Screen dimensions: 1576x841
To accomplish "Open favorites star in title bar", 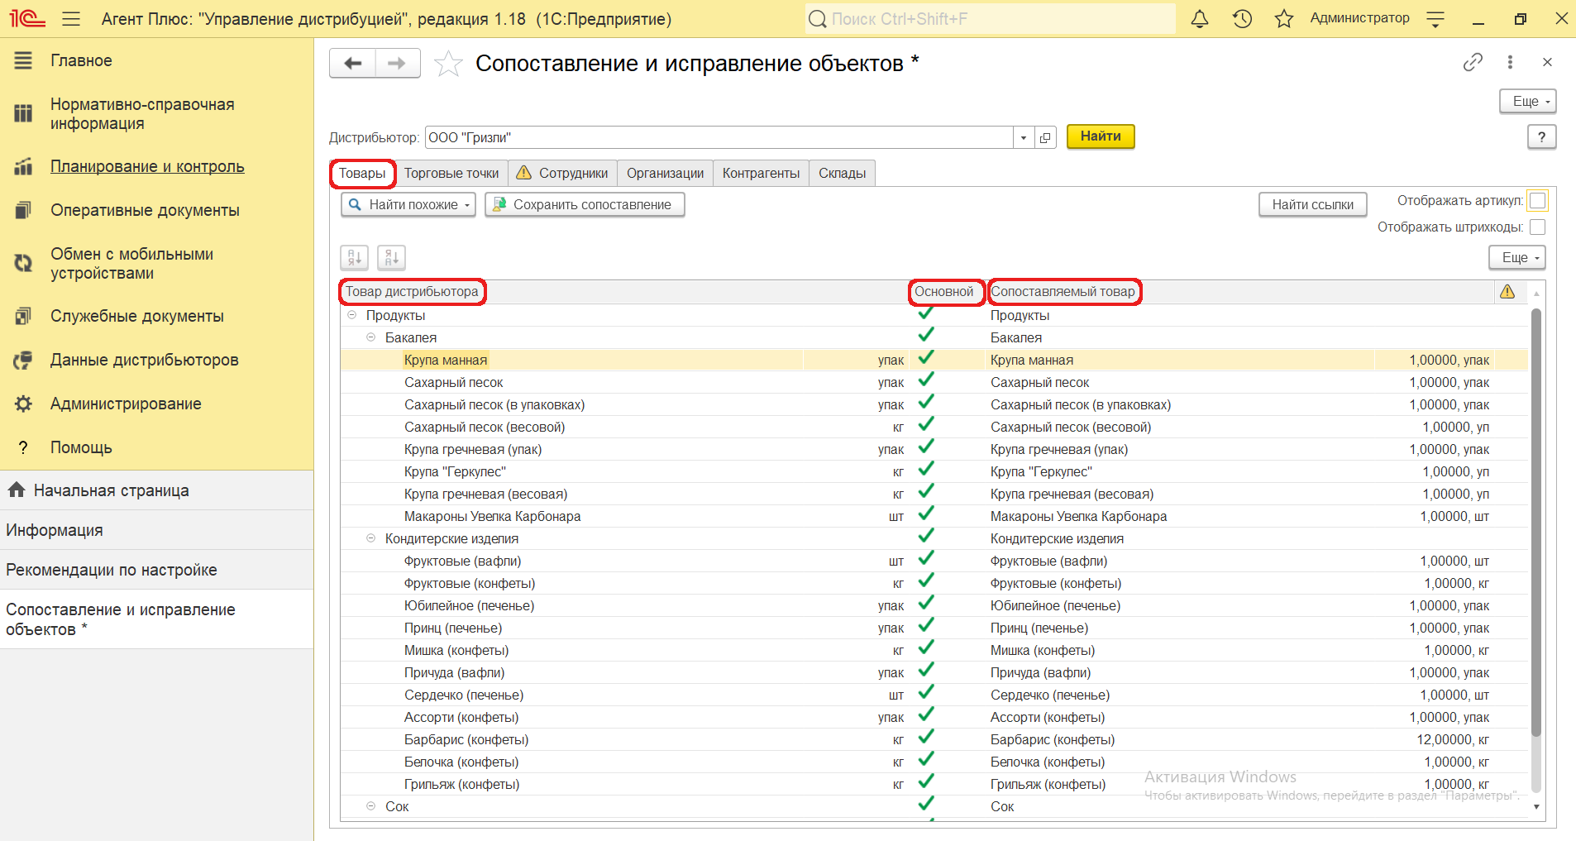I will [1284, 18].
